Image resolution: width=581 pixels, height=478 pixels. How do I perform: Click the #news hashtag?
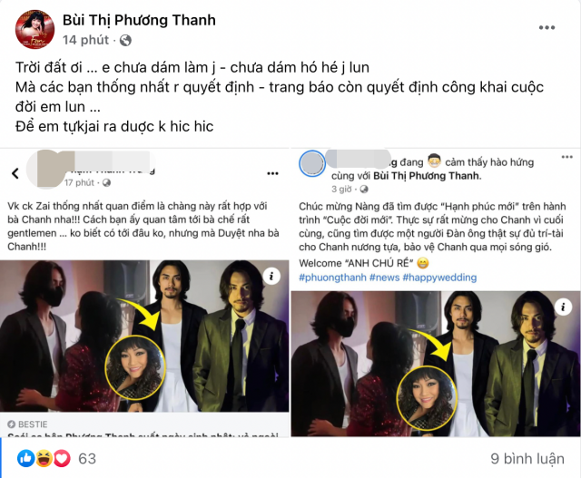click(384, 278)
